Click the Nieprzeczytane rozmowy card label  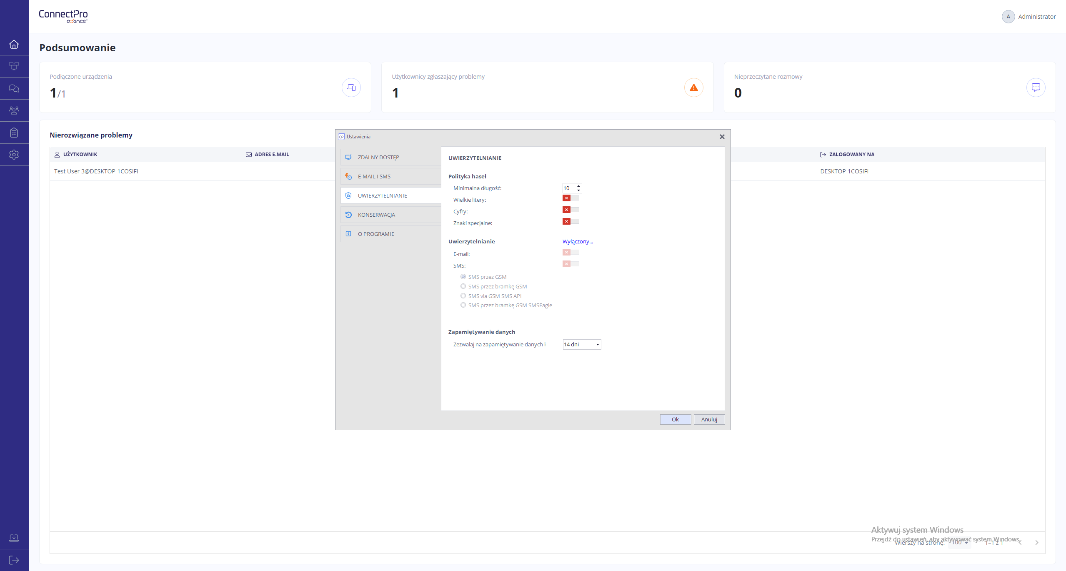click(x=768, y=77)
